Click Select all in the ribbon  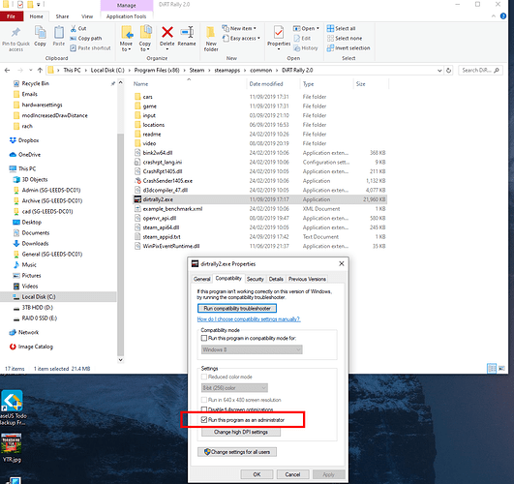click(342, 28)
